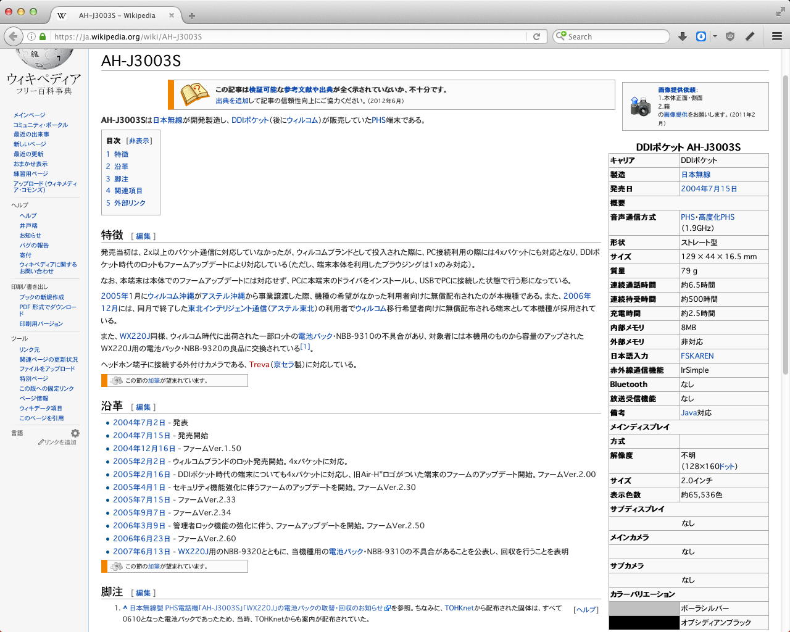
Task: Click the page's vertical scrollbar thumb
Action: (x=785, y=223)
